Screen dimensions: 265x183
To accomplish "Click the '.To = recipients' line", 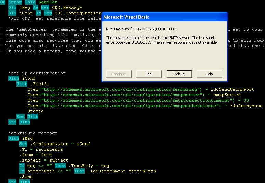I will pos(41,149).
